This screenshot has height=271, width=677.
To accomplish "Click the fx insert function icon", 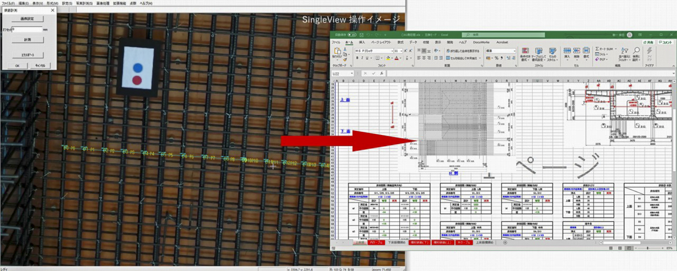I will tap(381, 73).
